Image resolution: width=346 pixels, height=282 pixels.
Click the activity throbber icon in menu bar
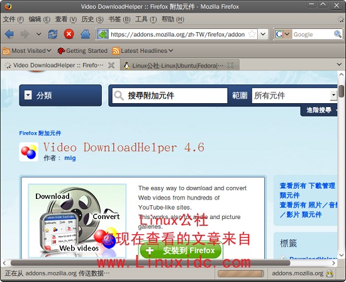point(341,20)
